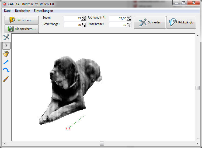Save image via Bild speichern
Screen dimensions: 202x148
coord(22,29)
